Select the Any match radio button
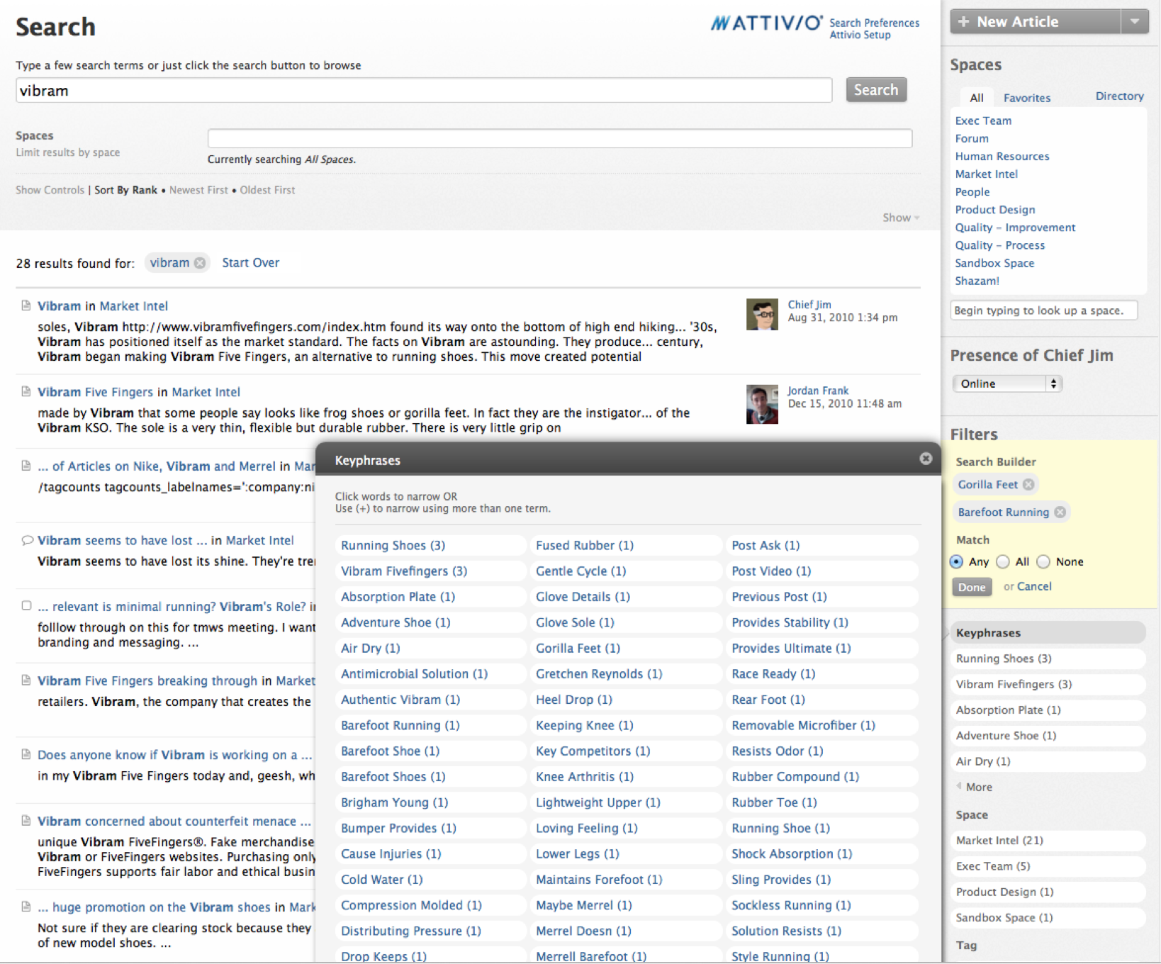 957,562
